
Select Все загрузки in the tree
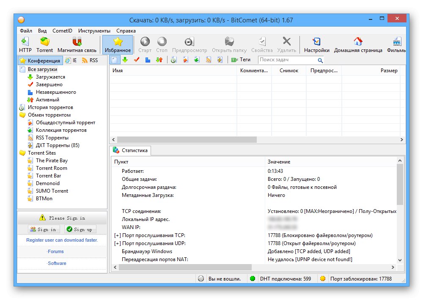tap(42, 69)
